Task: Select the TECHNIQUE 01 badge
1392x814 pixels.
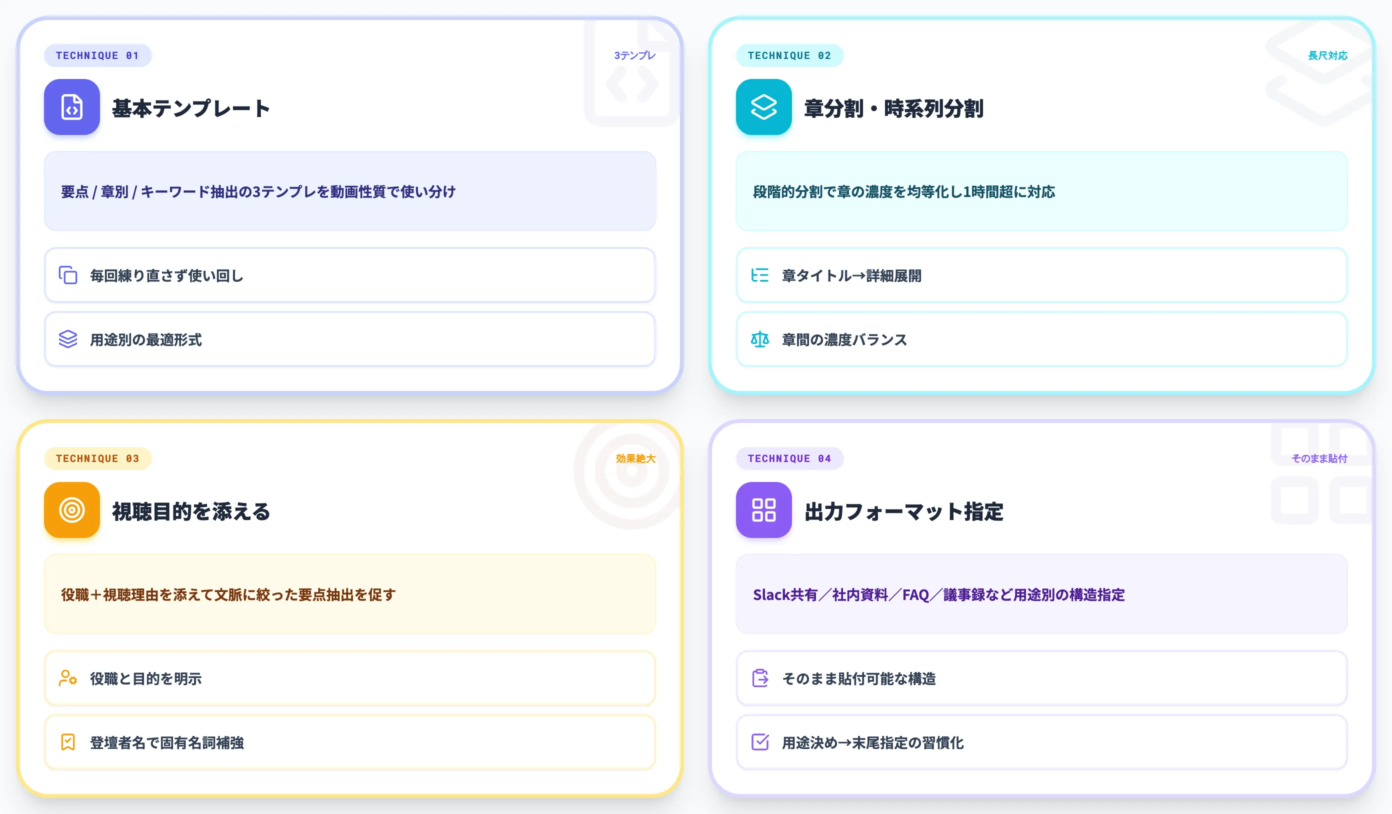Action: coord(98,55)
